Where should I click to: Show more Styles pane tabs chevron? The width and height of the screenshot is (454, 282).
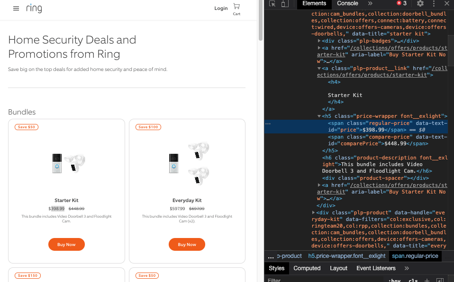tap(407, 268)
